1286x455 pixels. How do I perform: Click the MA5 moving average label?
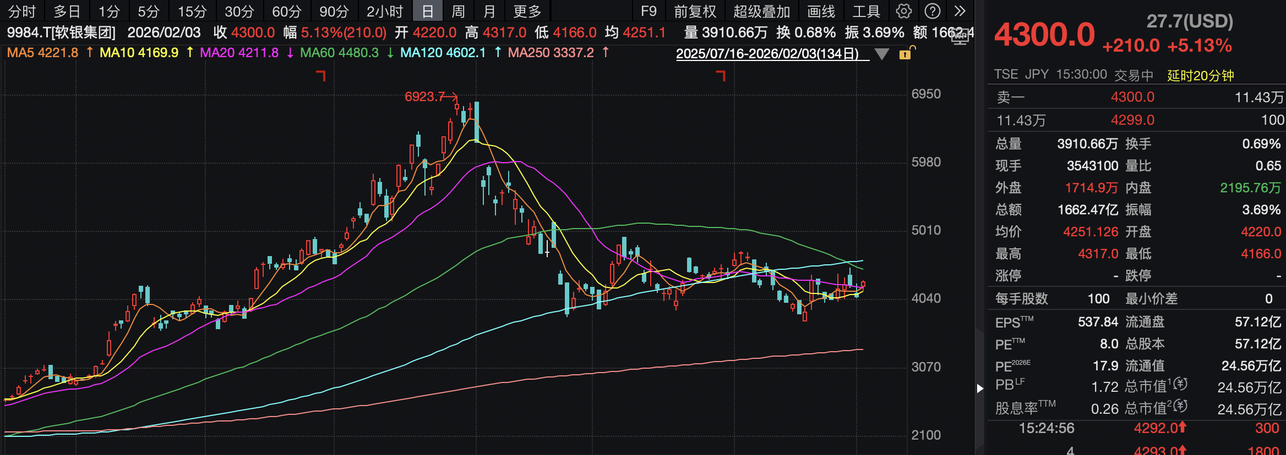42,53
